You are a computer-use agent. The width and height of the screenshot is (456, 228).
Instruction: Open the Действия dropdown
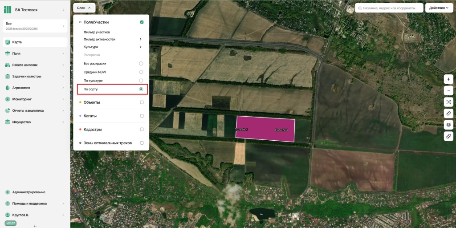[439, 8]
